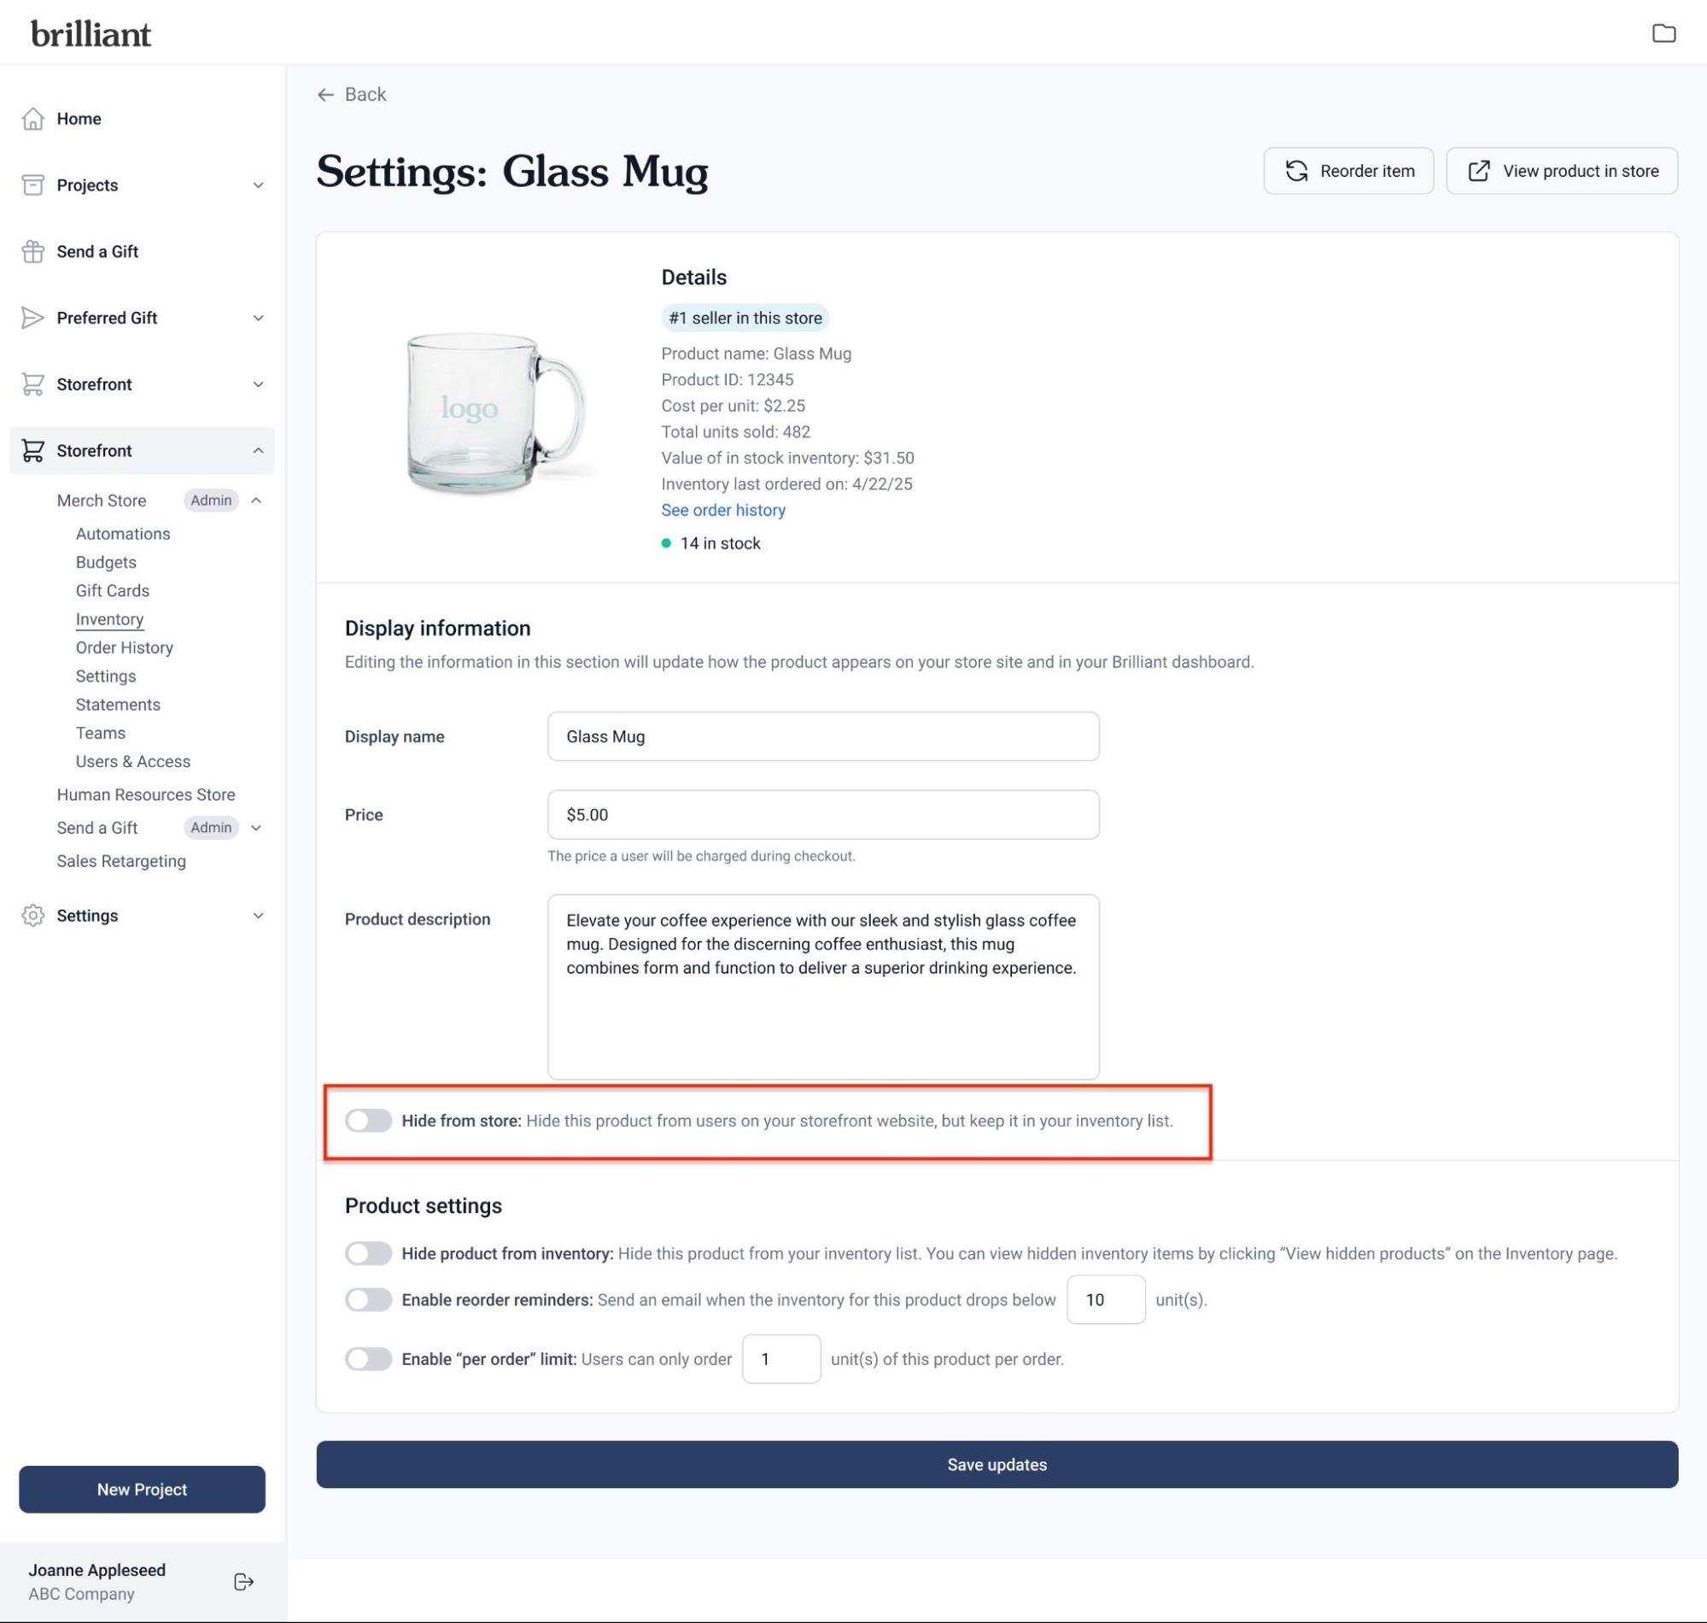Screen dimensions: 1707x1623
Task: Switch on Hide product from inventory
Action: tap(368, 1254)
